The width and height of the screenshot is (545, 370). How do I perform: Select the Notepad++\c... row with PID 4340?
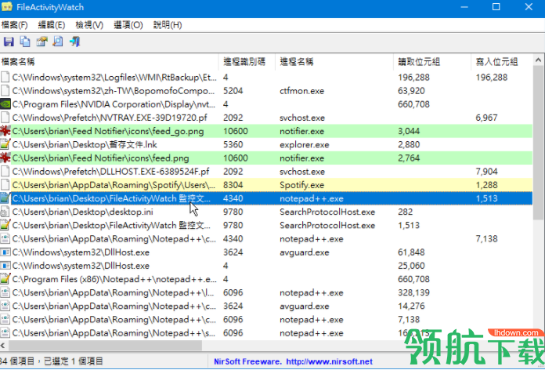click(266, 239)
